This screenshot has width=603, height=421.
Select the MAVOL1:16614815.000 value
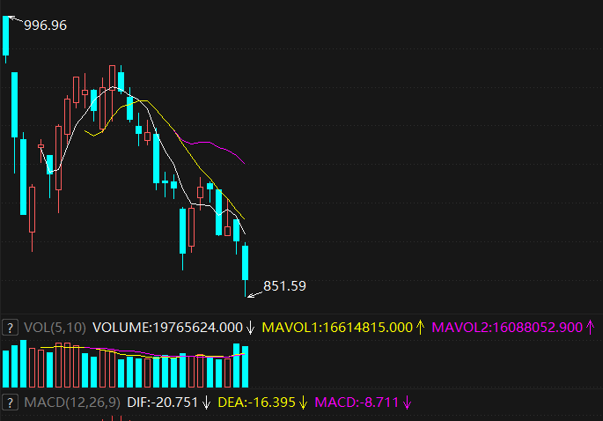[x=337, y=328]
